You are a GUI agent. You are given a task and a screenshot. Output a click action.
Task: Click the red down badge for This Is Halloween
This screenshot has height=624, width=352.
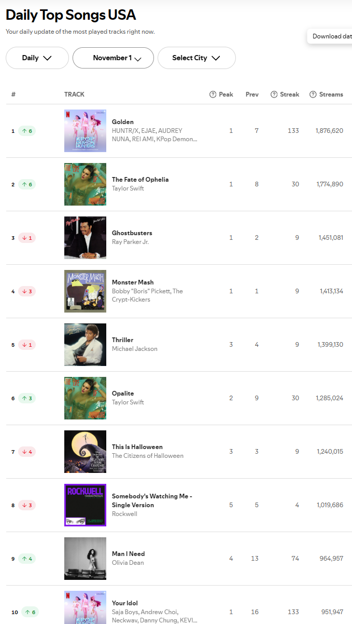coord(27,452)
